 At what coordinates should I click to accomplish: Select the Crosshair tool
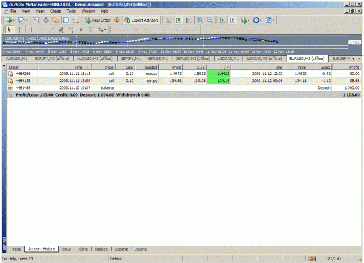tap(19, 30)
